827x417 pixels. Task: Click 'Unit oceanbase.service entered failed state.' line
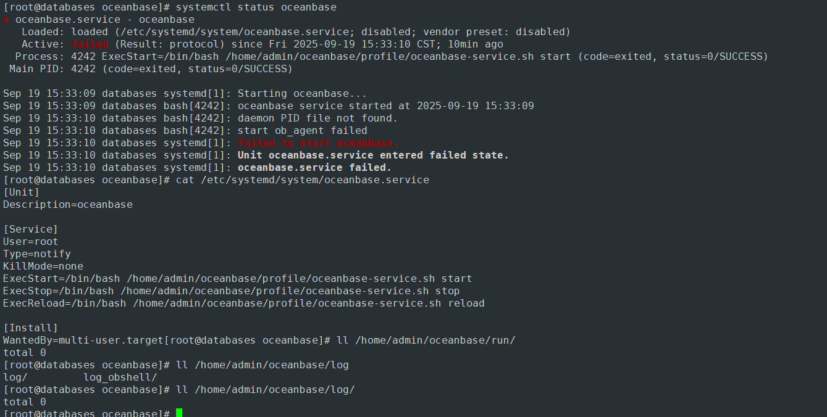click(x=373, y=155)
